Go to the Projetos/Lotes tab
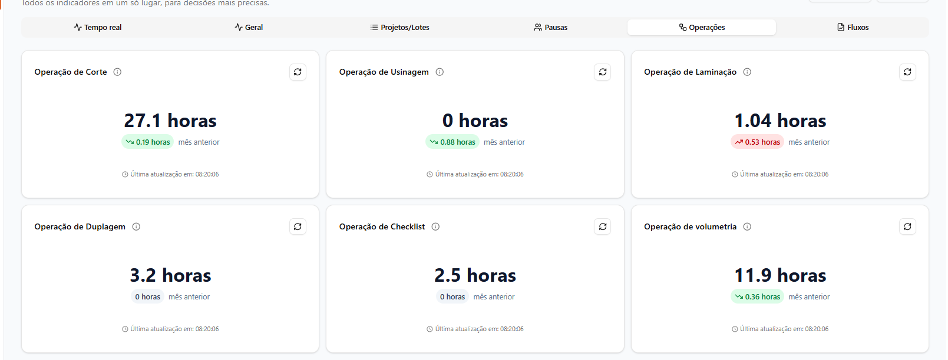The image size is (948, 360). (x=399, y=27)
